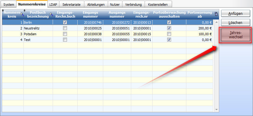Switch to the System tab
The height and width of the screenshot is (116, 253).
click(9, 5)
